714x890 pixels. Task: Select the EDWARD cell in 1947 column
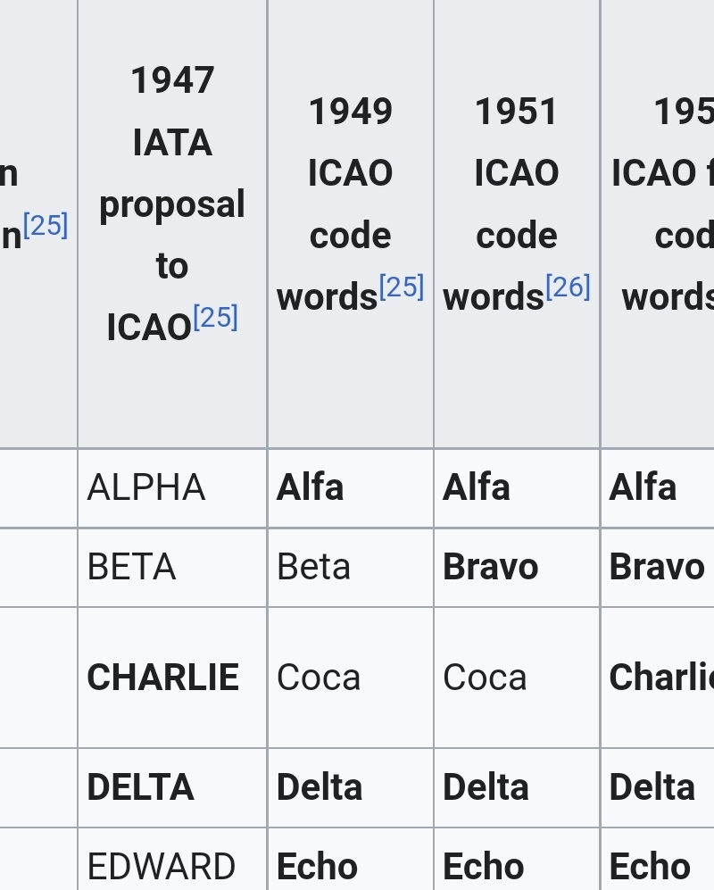pos(172,859)
